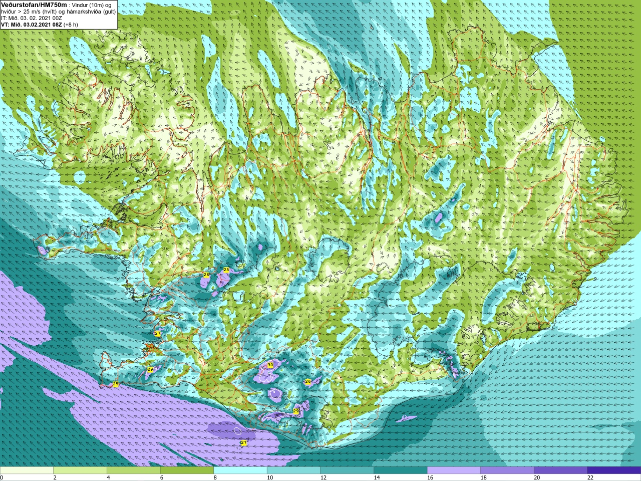The width and height of the screenshot is (641, 481).
Task: Click the legend scale value 4
Action: [x=108, y=477]
